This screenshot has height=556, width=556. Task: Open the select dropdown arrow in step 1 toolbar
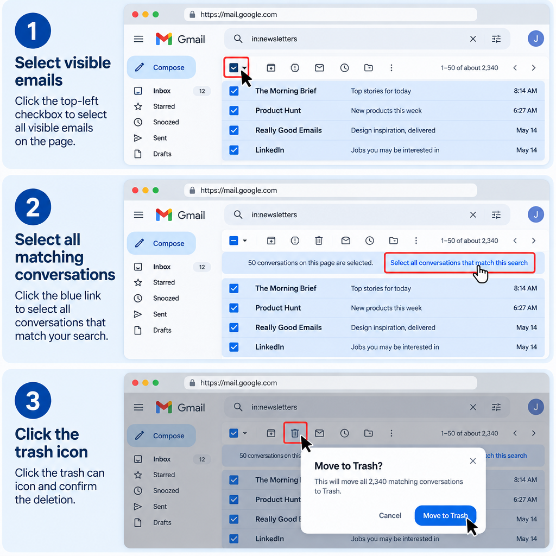(x=244, y=68)
